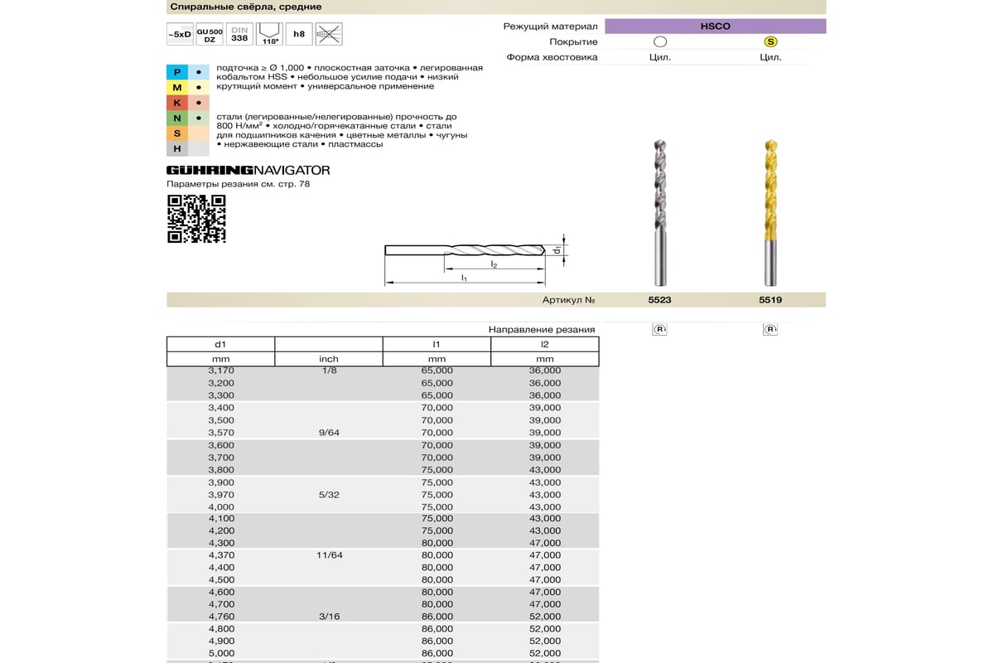Click the purple HSCO cutting material header
This screenshot has width=994, height=663.
point(715,27)
